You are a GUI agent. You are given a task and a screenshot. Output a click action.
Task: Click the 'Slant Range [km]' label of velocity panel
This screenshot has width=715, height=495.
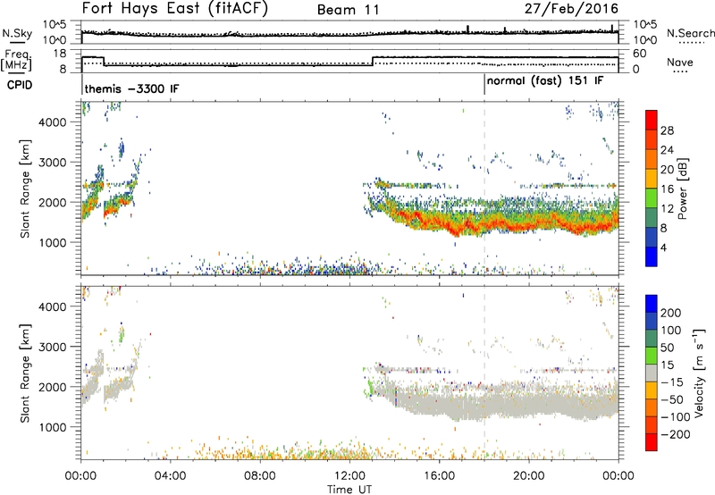pyautogui.click(x=25, y=373)
